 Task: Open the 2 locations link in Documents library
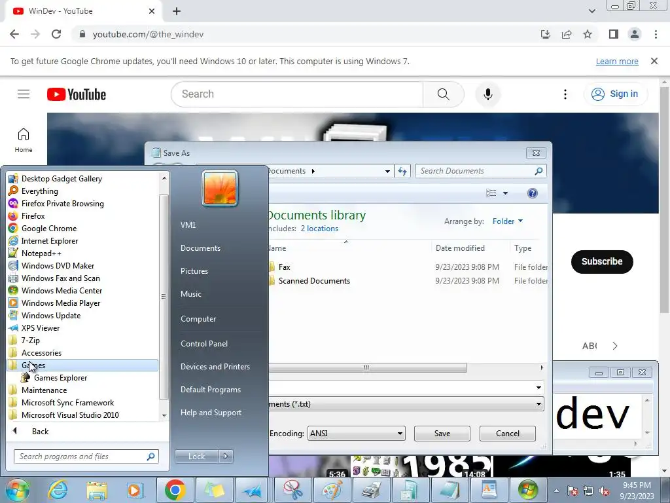(x=319, y=229)
